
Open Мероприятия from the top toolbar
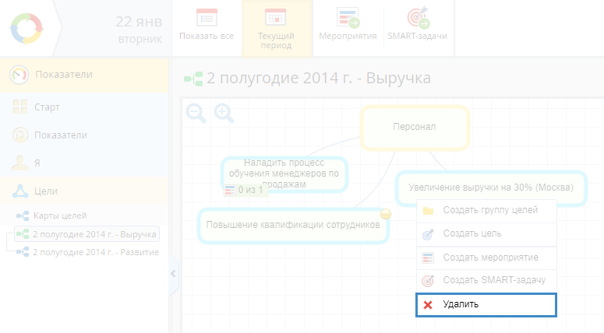click(x=348, y=27)
